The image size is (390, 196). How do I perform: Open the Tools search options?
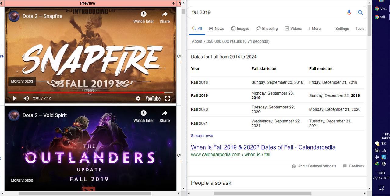tap(360, 29)
